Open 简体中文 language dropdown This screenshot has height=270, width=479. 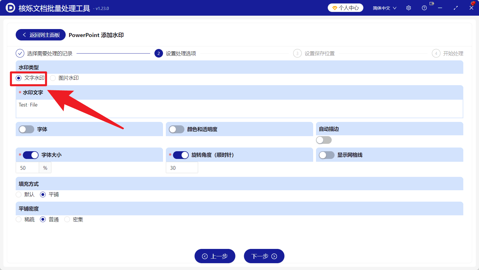click(385, 8)
